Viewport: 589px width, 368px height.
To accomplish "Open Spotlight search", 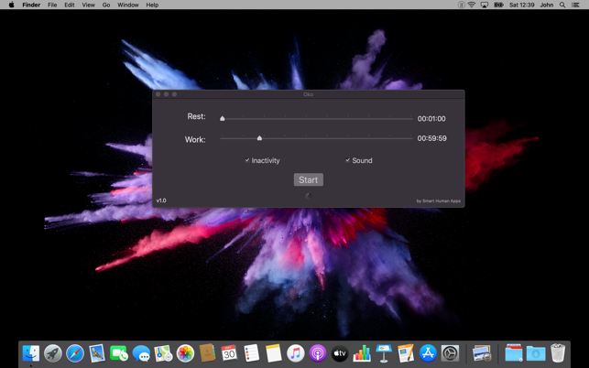I will pos(562,5).
